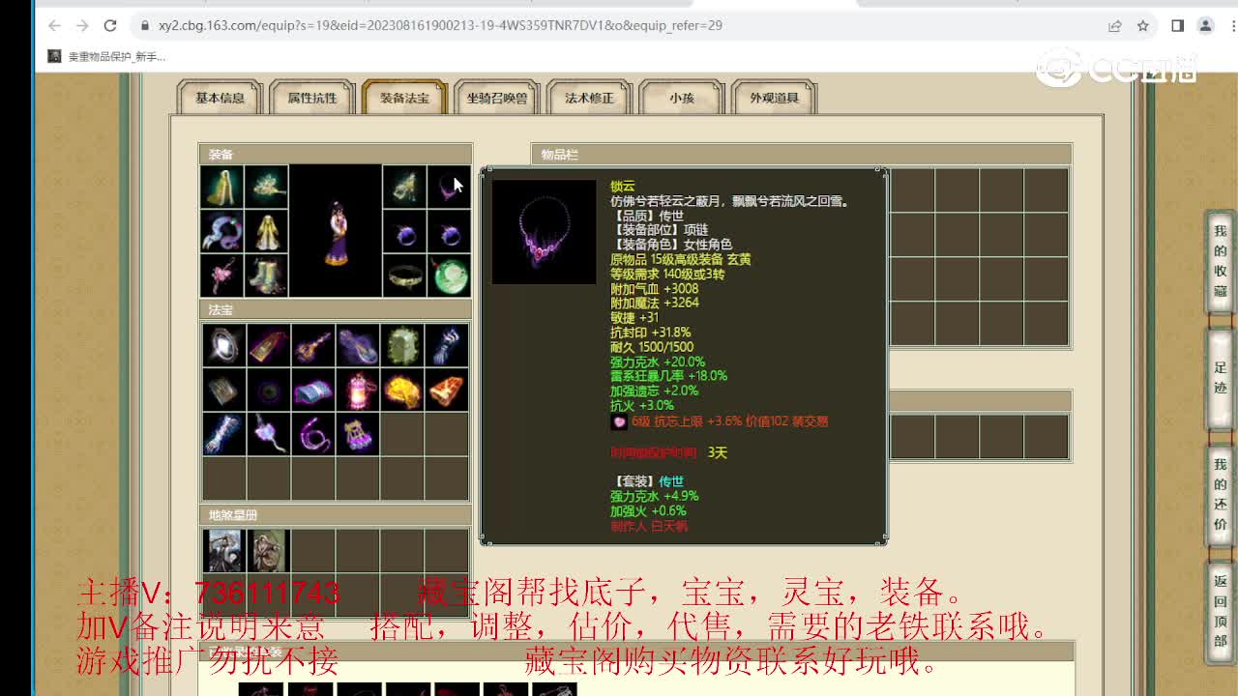Select the dark purple vortex treasure icon
This screenshot has width=1238, height=696.
pyautogui.click(x=268, y=390)
